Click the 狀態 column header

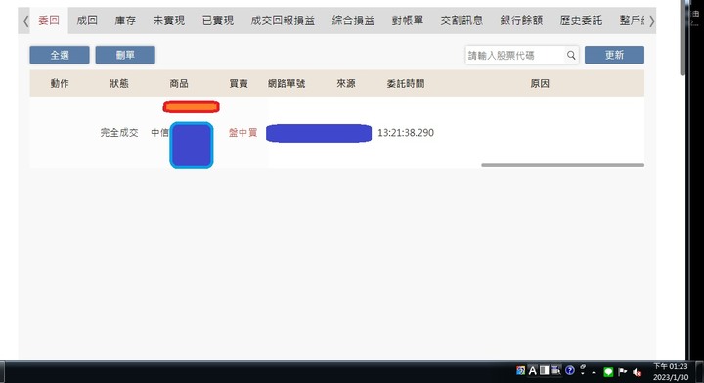119,83
